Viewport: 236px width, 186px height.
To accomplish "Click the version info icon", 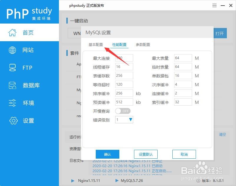I will [198, 181].
